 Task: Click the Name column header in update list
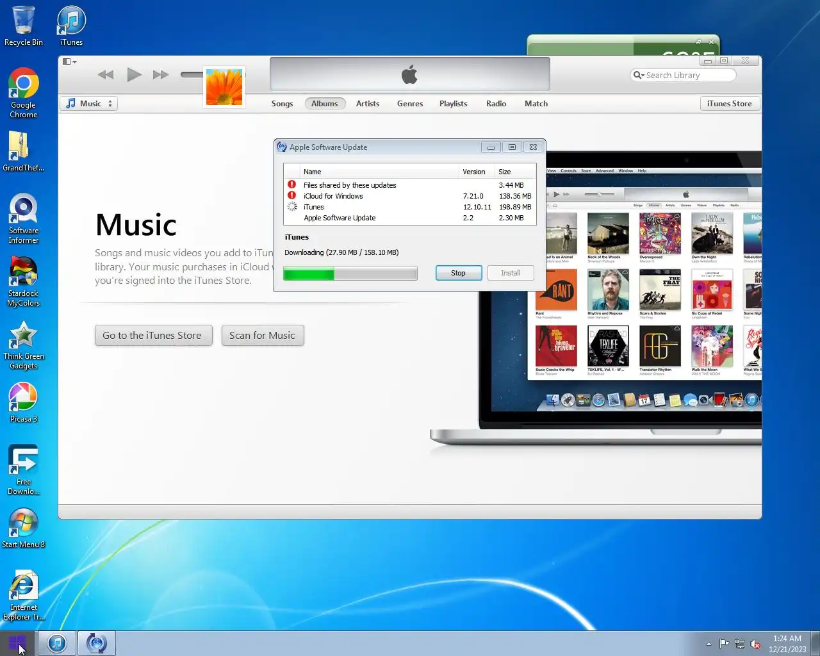tap(381, 172)
